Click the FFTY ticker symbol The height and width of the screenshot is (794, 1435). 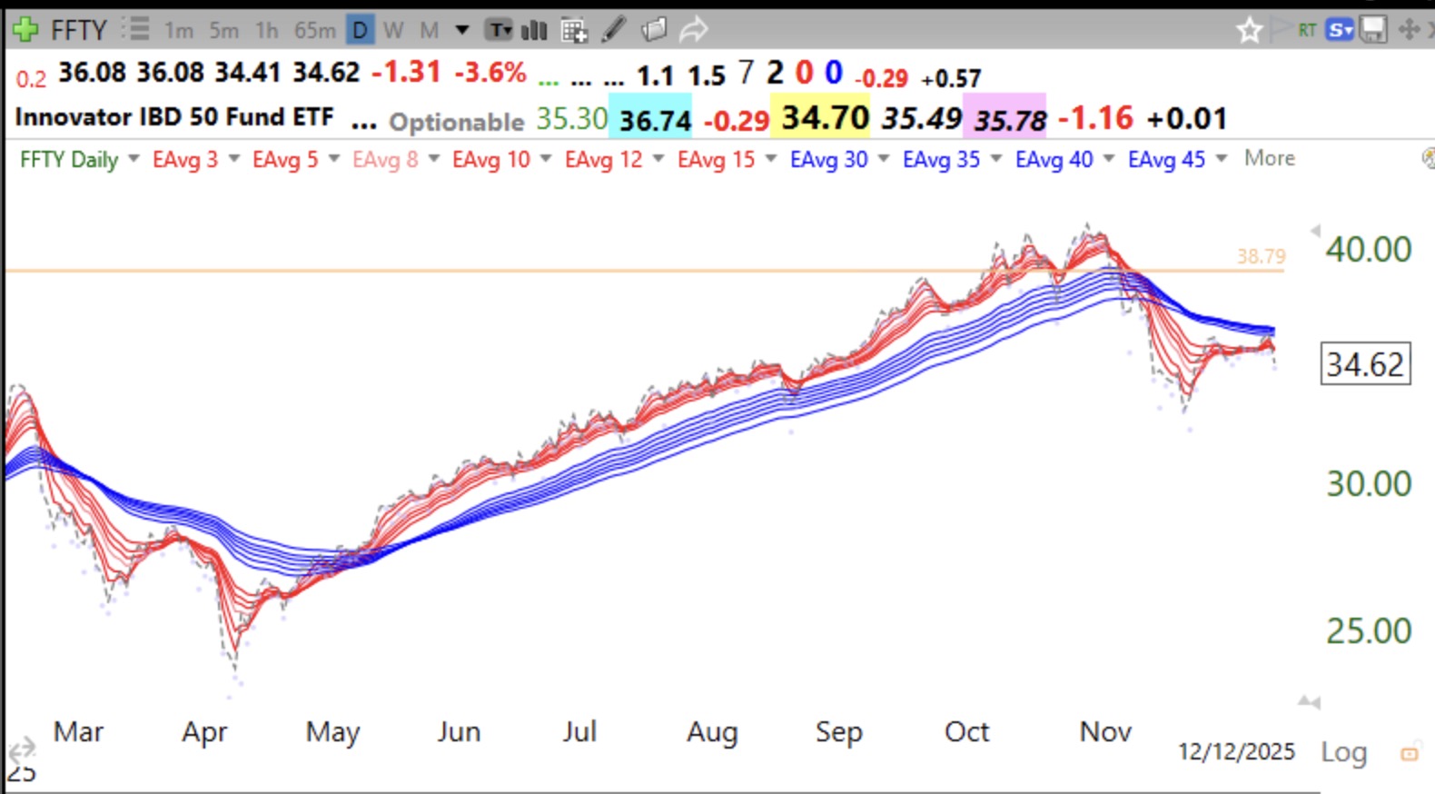[x=78, y=30]
